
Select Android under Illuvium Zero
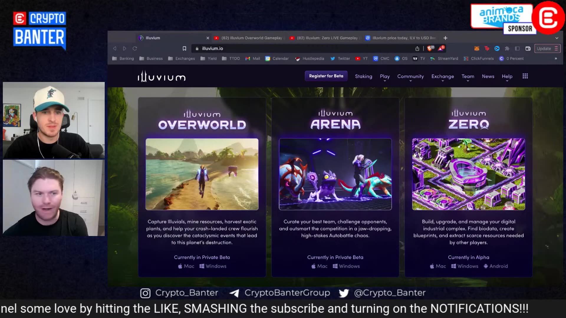(496, 266)
